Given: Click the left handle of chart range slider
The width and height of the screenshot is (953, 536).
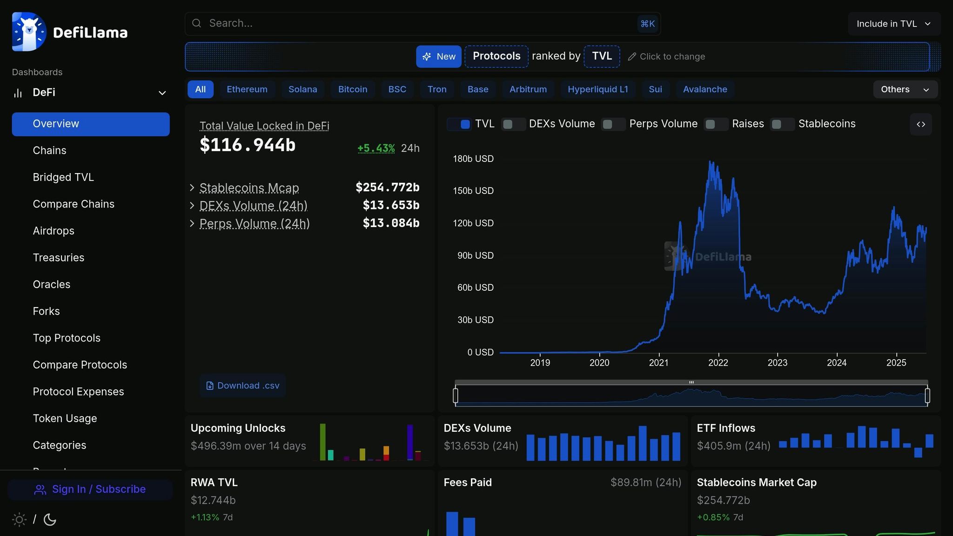Looking at the screenshot, I should 456,395.
